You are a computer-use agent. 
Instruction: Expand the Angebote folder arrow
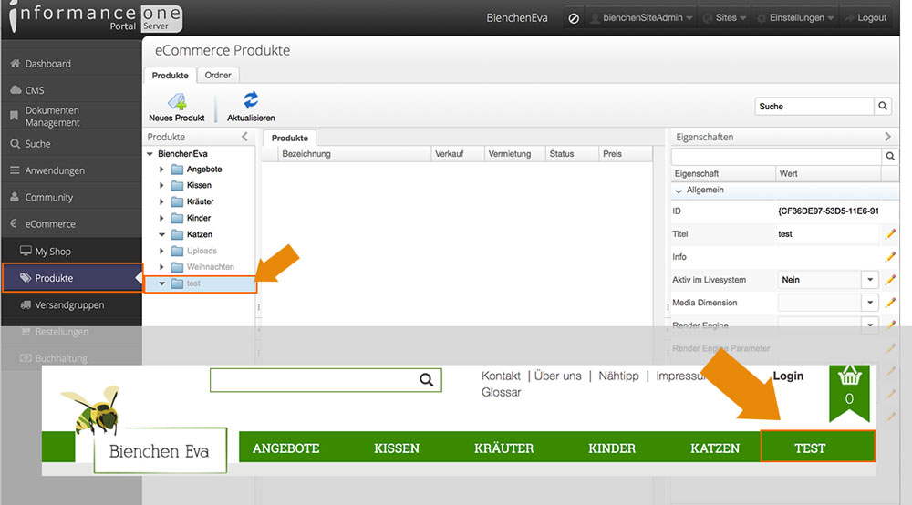click(161, 170)
